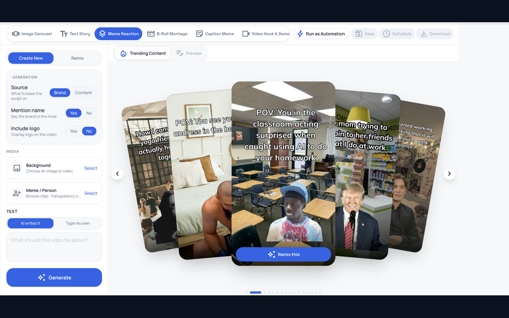Choose Yes for Include logo
Viewport: 509px width, 318px height.
(x=74, y=131)
